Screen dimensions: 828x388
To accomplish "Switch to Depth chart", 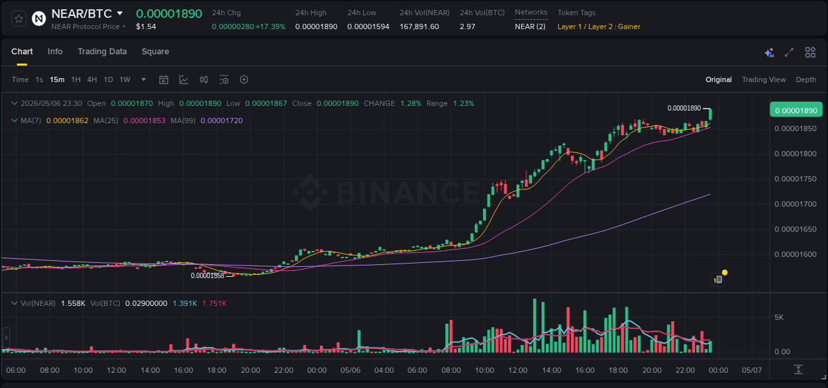I will tap(806, 79).
